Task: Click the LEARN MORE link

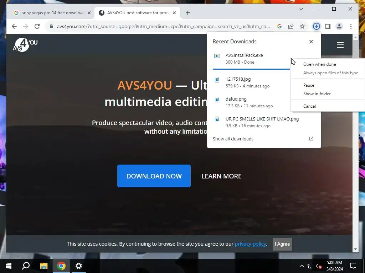Action: (x=221, y=176)
